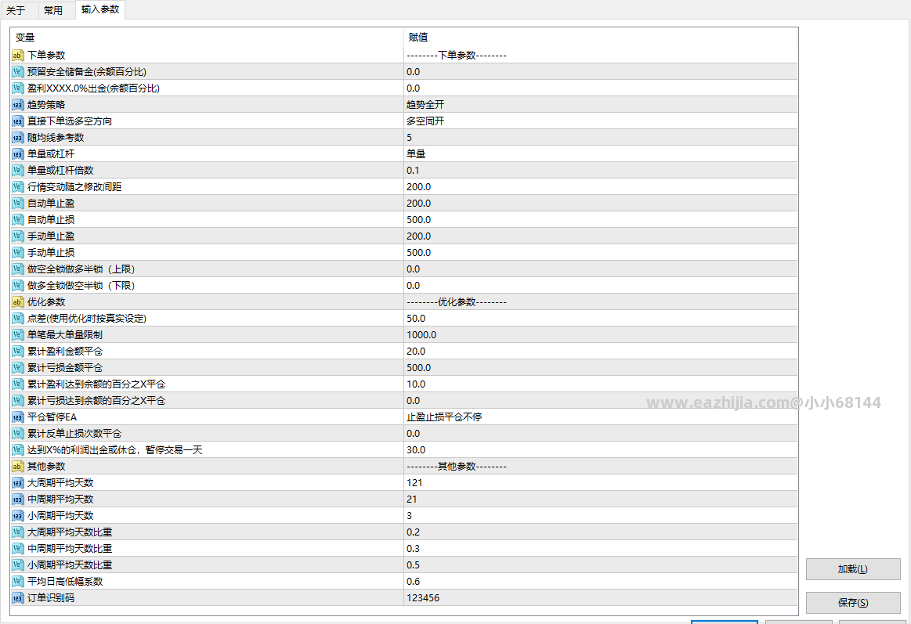Click the icon beside 单量或杠杆 row
The image size is (911, 624).
17,154
